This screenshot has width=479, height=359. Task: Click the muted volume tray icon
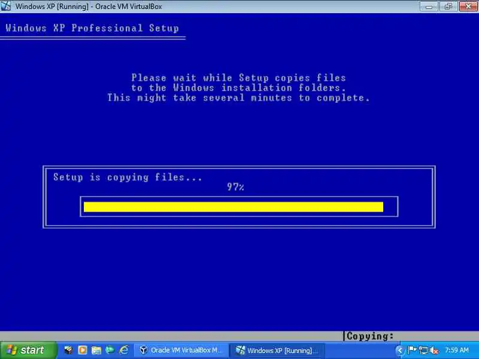point(433,351)
